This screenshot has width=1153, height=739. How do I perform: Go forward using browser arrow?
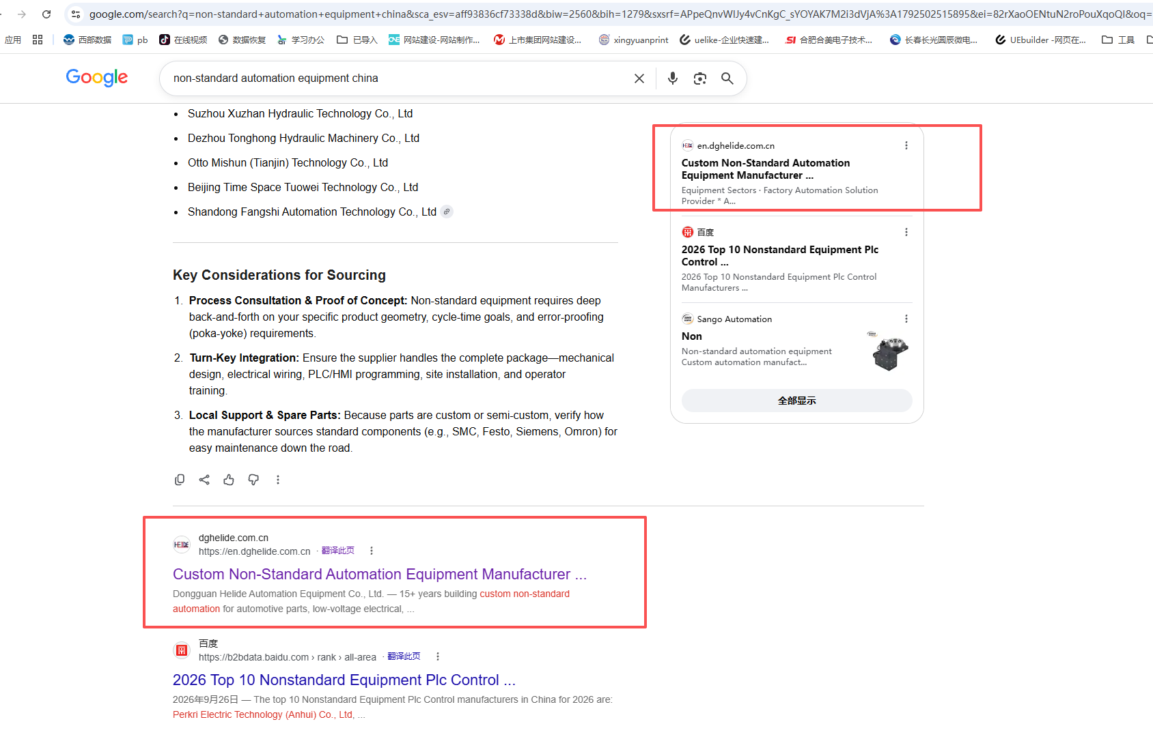pos(22,14)
